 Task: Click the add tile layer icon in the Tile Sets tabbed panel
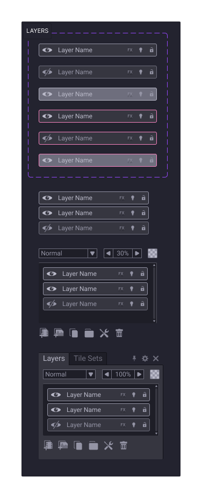point(48,445)
